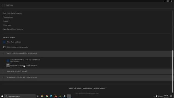This screenshot has width=174, height=98.
Task: Open the Support link
Action: [6, 21]
